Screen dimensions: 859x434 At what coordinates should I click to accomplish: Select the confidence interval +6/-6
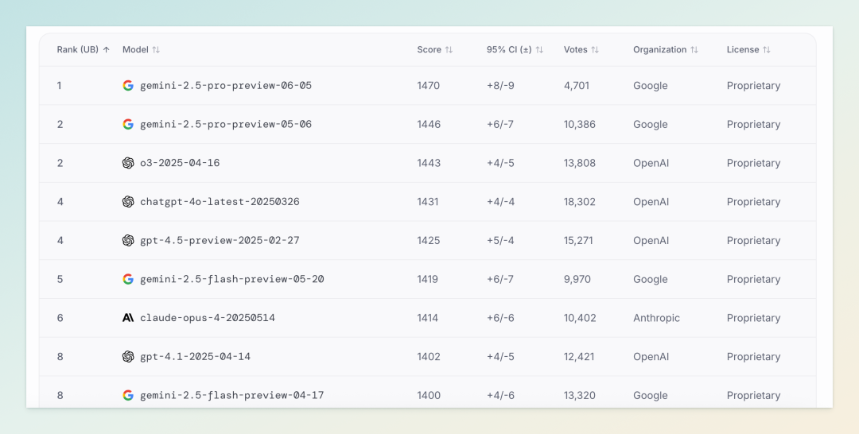[500, 318]
